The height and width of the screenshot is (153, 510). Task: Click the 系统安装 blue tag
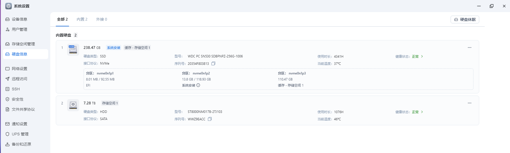(114, 48)
